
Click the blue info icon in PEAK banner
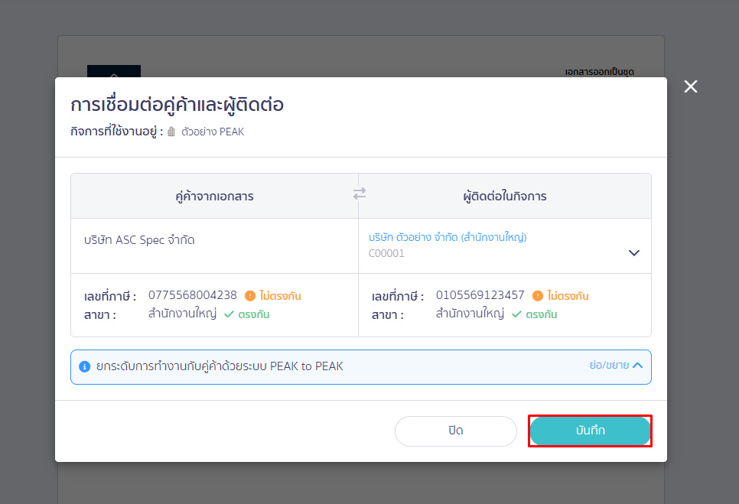[84, 366]
